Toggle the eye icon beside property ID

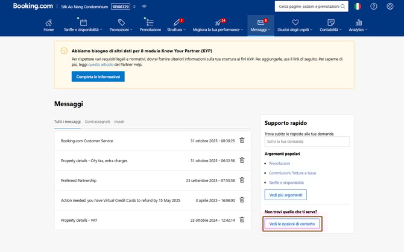pyautogui.click(x=144, y=7)
